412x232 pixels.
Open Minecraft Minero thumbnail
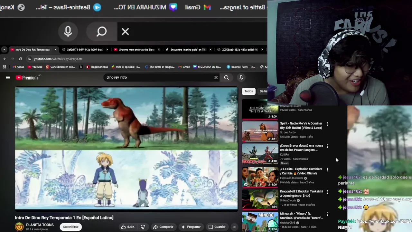click(260, 222)
